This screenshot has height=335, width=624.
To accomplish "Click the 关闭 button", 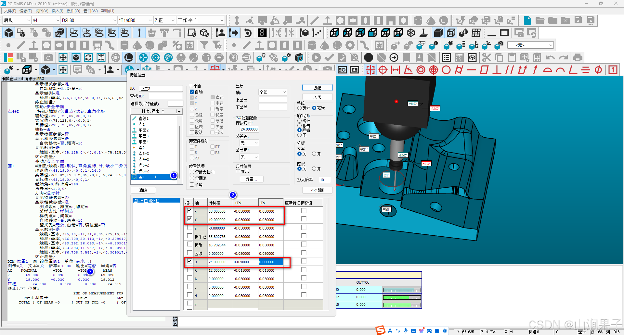I will click(317, 97).
